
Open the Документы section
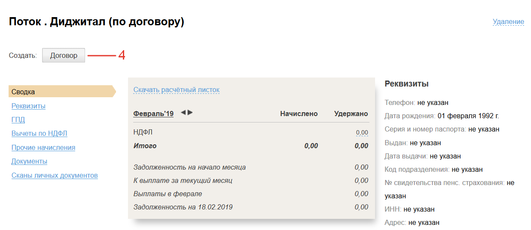click(29, 161)
